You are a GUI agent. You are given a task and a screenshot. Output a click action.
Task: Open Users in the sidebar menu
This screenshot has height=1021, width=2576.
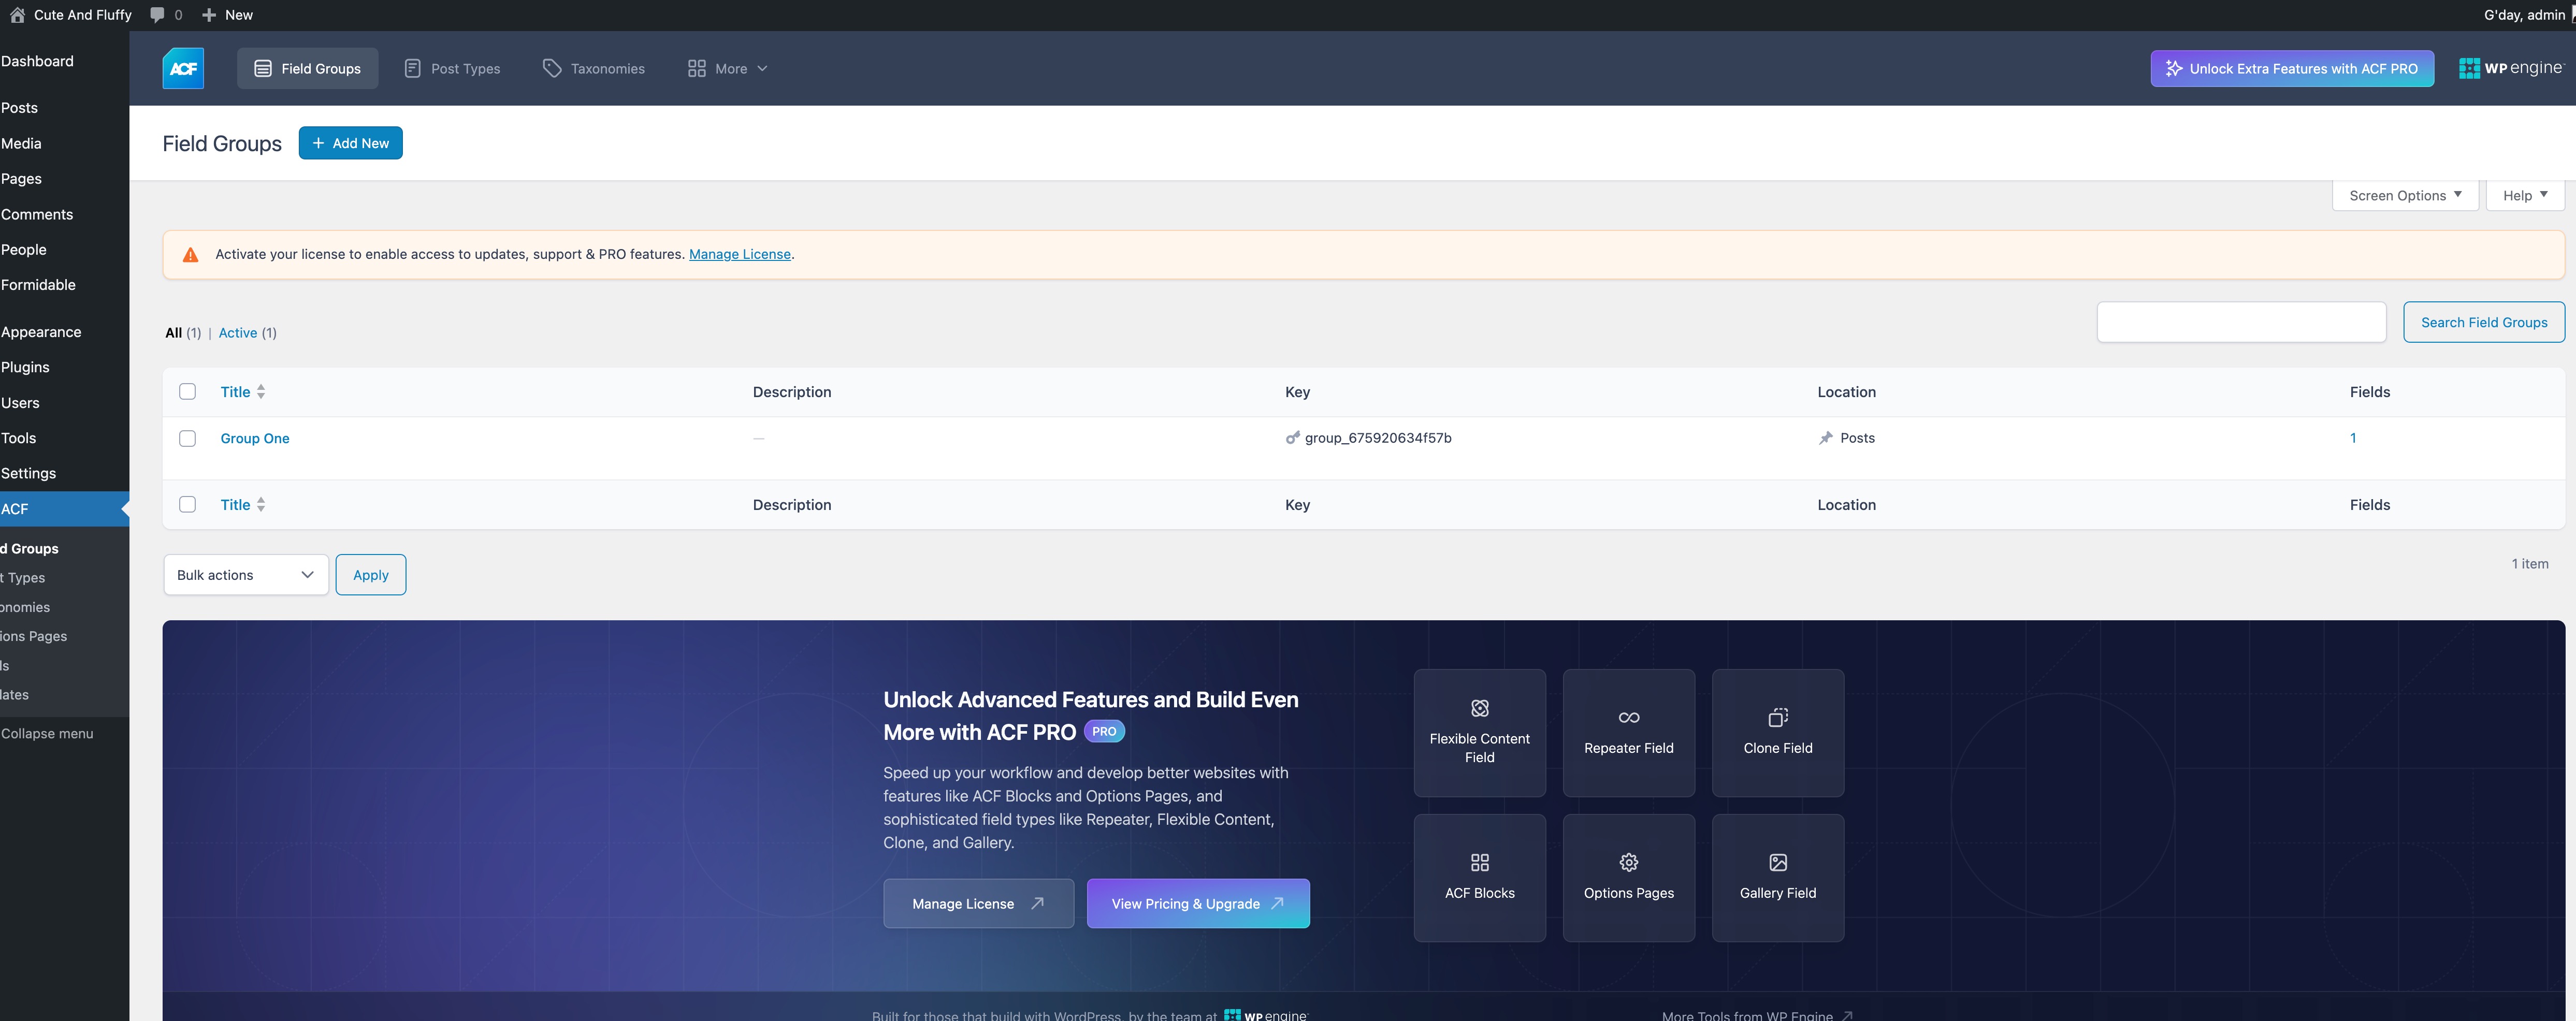point(64,403)
